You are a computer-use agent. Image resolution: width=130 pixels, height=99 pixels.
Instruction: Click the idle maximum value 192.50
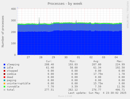[x=120, y=68]
